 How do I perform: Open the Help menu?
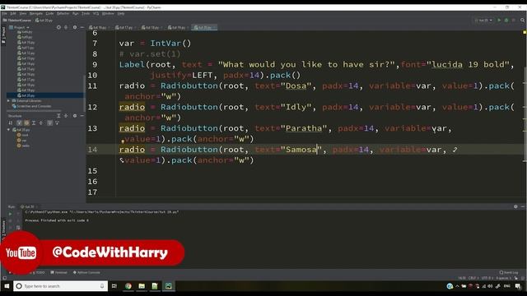pyautogui.click(x=121, y=13)
